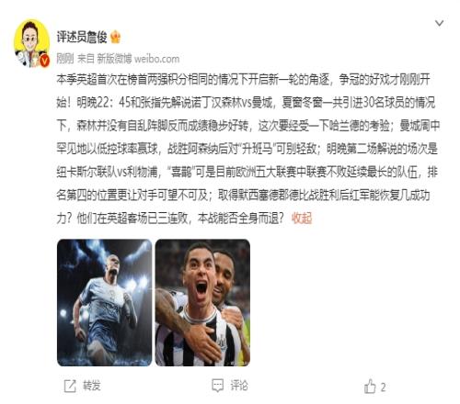Click the crown membership icon beside username
The height and width of the screenshot is (404, 460).
115,37
